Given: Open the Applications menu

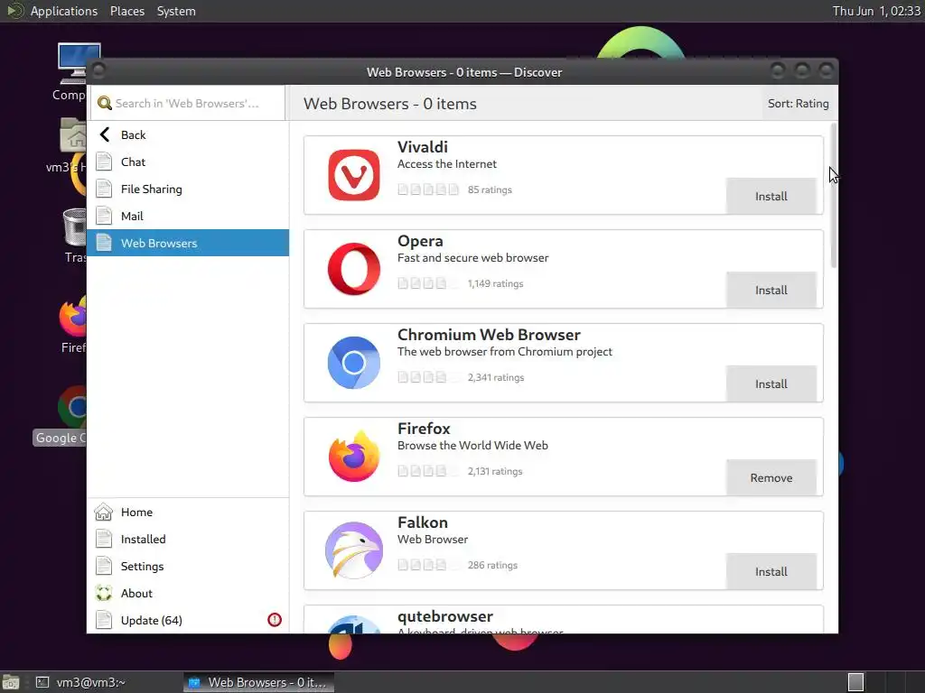Looking at the screenshot, I should (64, 11).
